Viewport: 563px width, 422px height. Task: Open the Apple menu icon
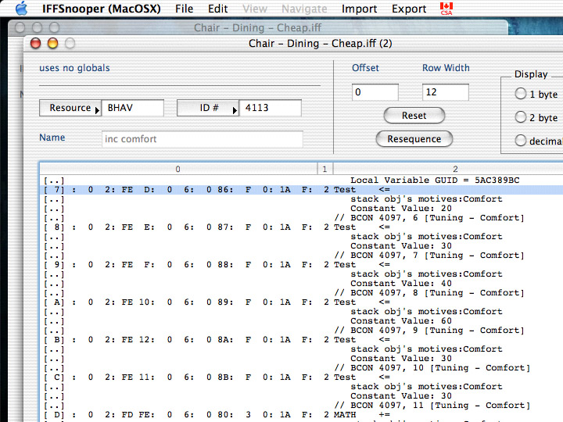(21, 9)
